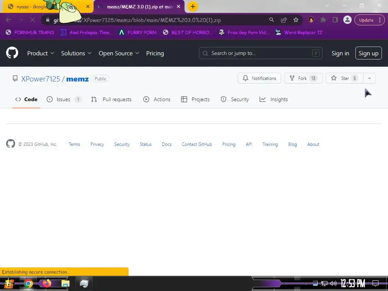
Task: Open the Status footer link
Action: [145, 144]
